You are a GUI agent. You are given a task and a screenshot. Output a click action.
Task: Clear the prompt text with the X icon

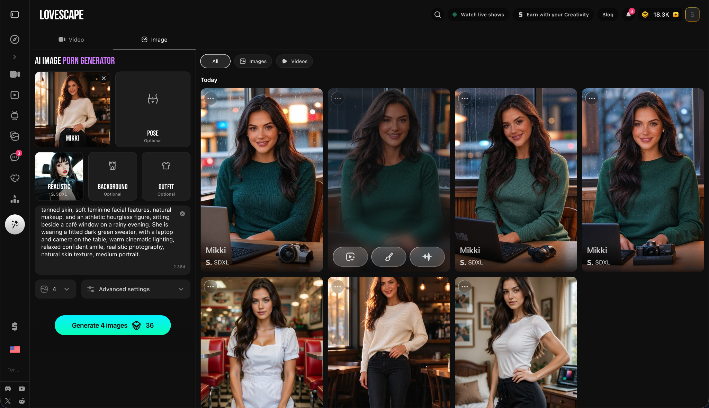pyautogui.click(x=182, y=214)
